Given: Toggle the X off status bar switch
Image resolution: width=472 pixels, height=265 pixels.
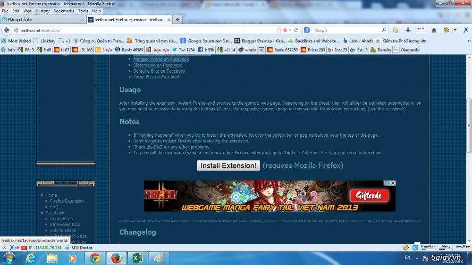Looking at the screenshot, I should tap(15, 248).
